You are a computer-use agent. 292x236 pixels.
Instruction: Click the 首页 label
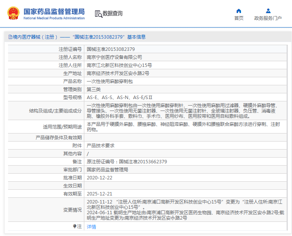pyautogui.click(x=239, y=18)
